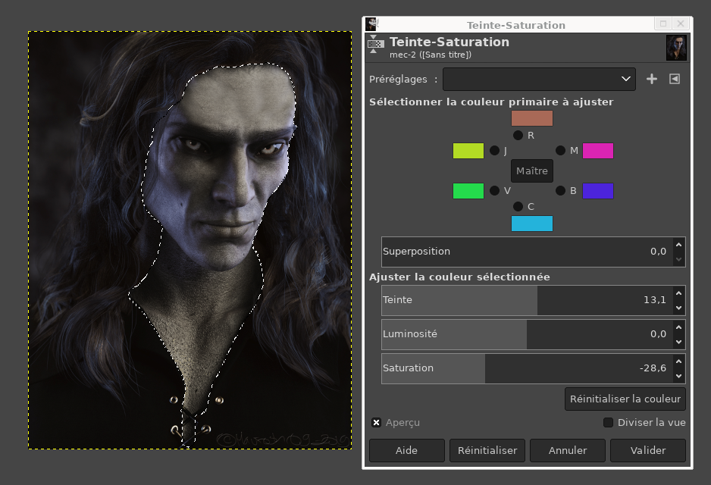This screenshot has width=711, height=485.
Task: Click the image thumbnail in dialog header
Action: [x=676, y=48]
